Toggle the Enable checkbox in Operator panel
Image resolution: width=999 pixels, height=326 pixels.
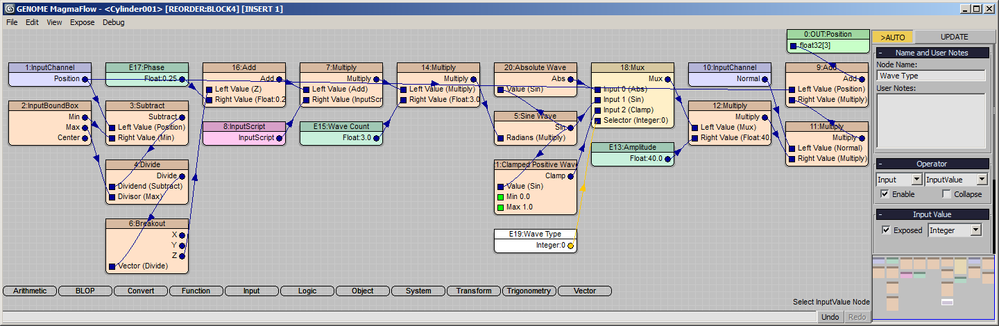[885, 194]
